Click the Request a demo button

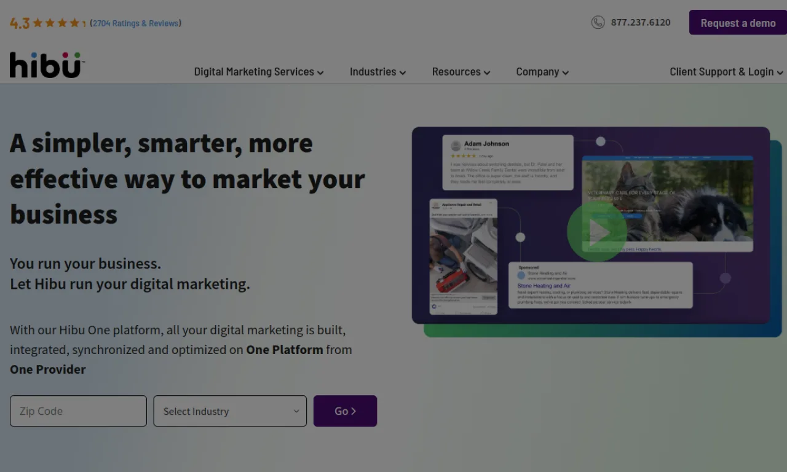pyautogui.click(x=738, y=23)
